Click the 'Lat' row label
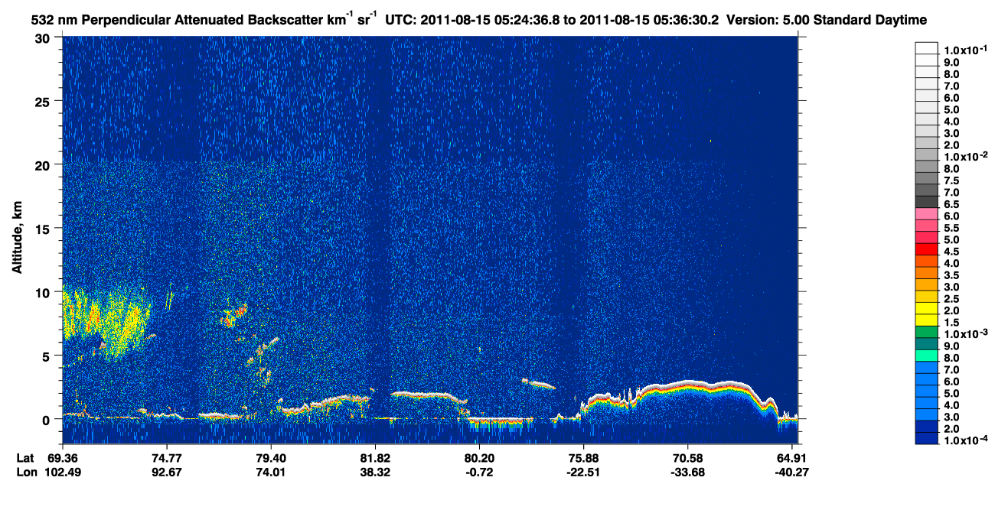Image resolution: width=995 pixels, height=510 pixels. tap(25, 457)
